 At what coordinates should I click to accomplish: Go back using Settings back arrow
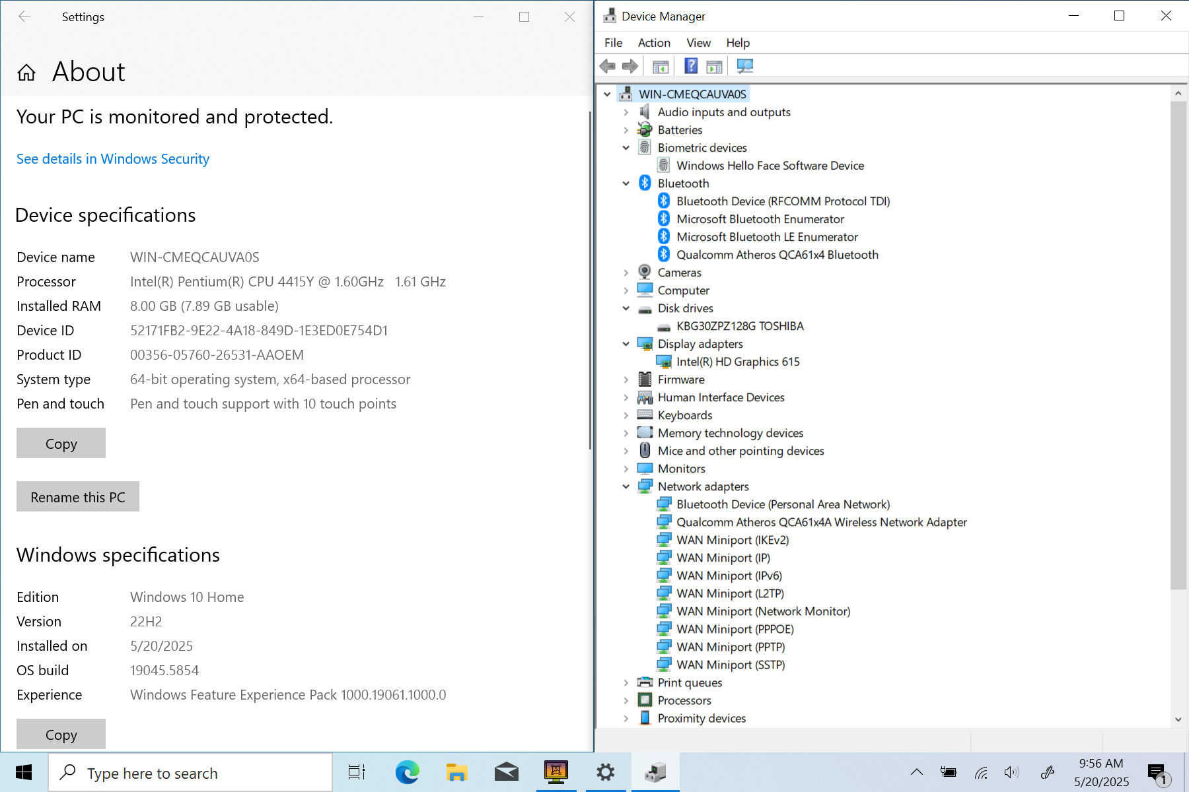point(24,16)
